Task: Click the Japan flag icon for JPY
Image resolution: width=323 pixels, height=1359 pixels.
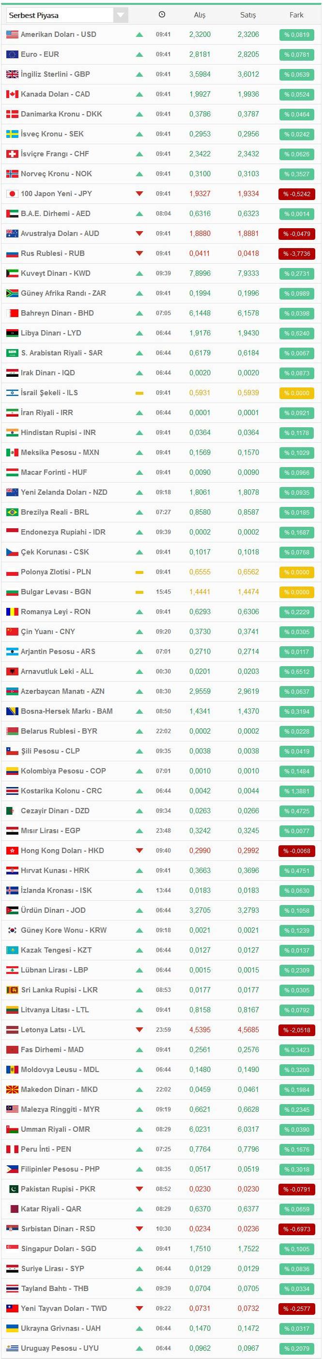Action: [12, 194]
